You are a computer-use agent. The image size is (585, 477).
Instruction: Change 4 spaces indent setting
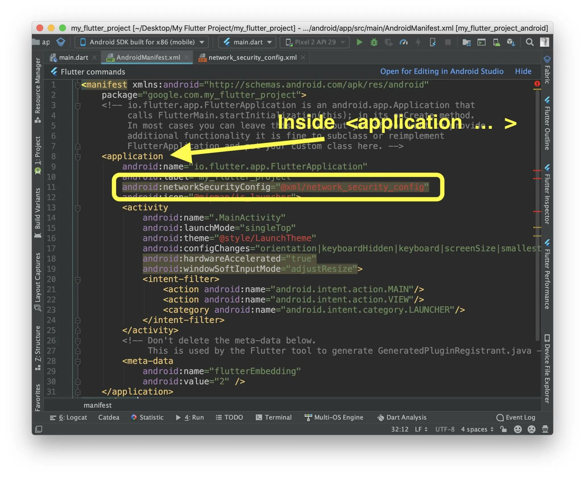click(477, 429)
